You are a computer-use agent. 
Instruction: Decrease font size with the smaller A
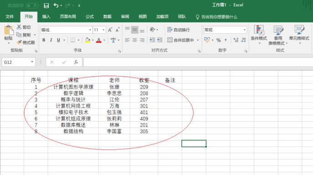click(x=118, y=30)
